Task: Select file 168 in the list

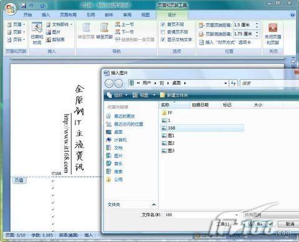Action: 202,128
